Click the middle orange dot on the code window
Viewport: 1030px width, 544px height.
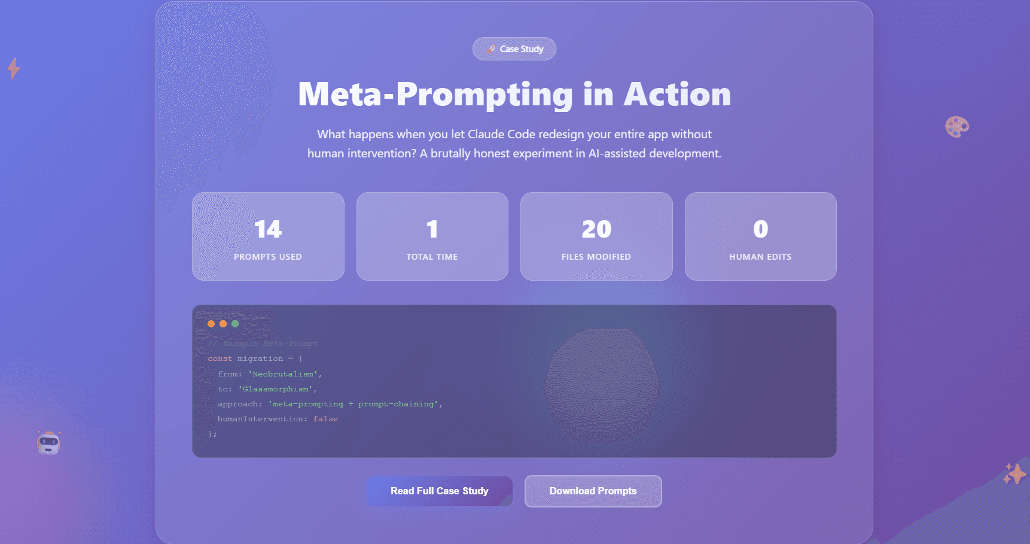pyautogui.click(x=223, y=323)
